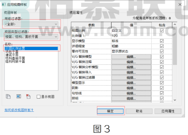
Task: Select 出图比例设置 template in list
Action: [31, 48]
